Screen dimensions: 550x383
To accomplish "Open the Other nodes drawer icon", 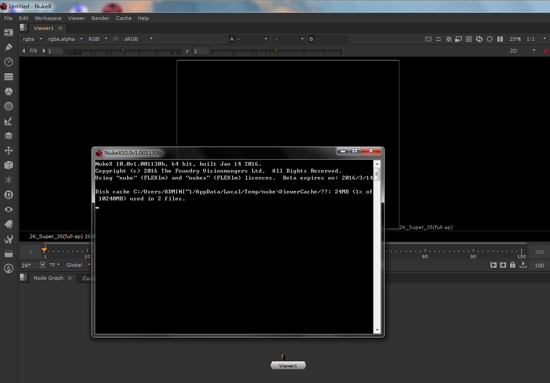I will pos(9,254).
